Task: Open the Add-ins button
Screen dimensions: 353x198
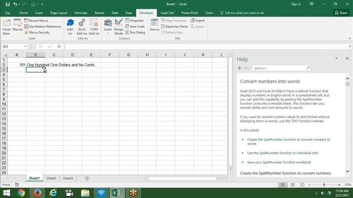Action: point(70,27)
